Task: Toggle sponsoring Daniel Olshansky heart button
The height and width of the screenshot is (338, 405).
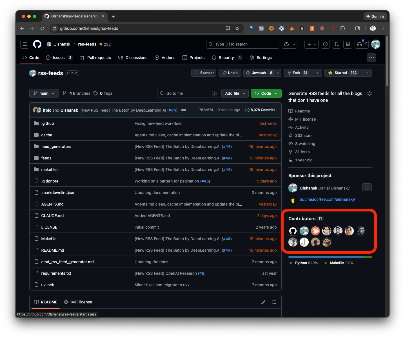Action: tap(367, 187)
